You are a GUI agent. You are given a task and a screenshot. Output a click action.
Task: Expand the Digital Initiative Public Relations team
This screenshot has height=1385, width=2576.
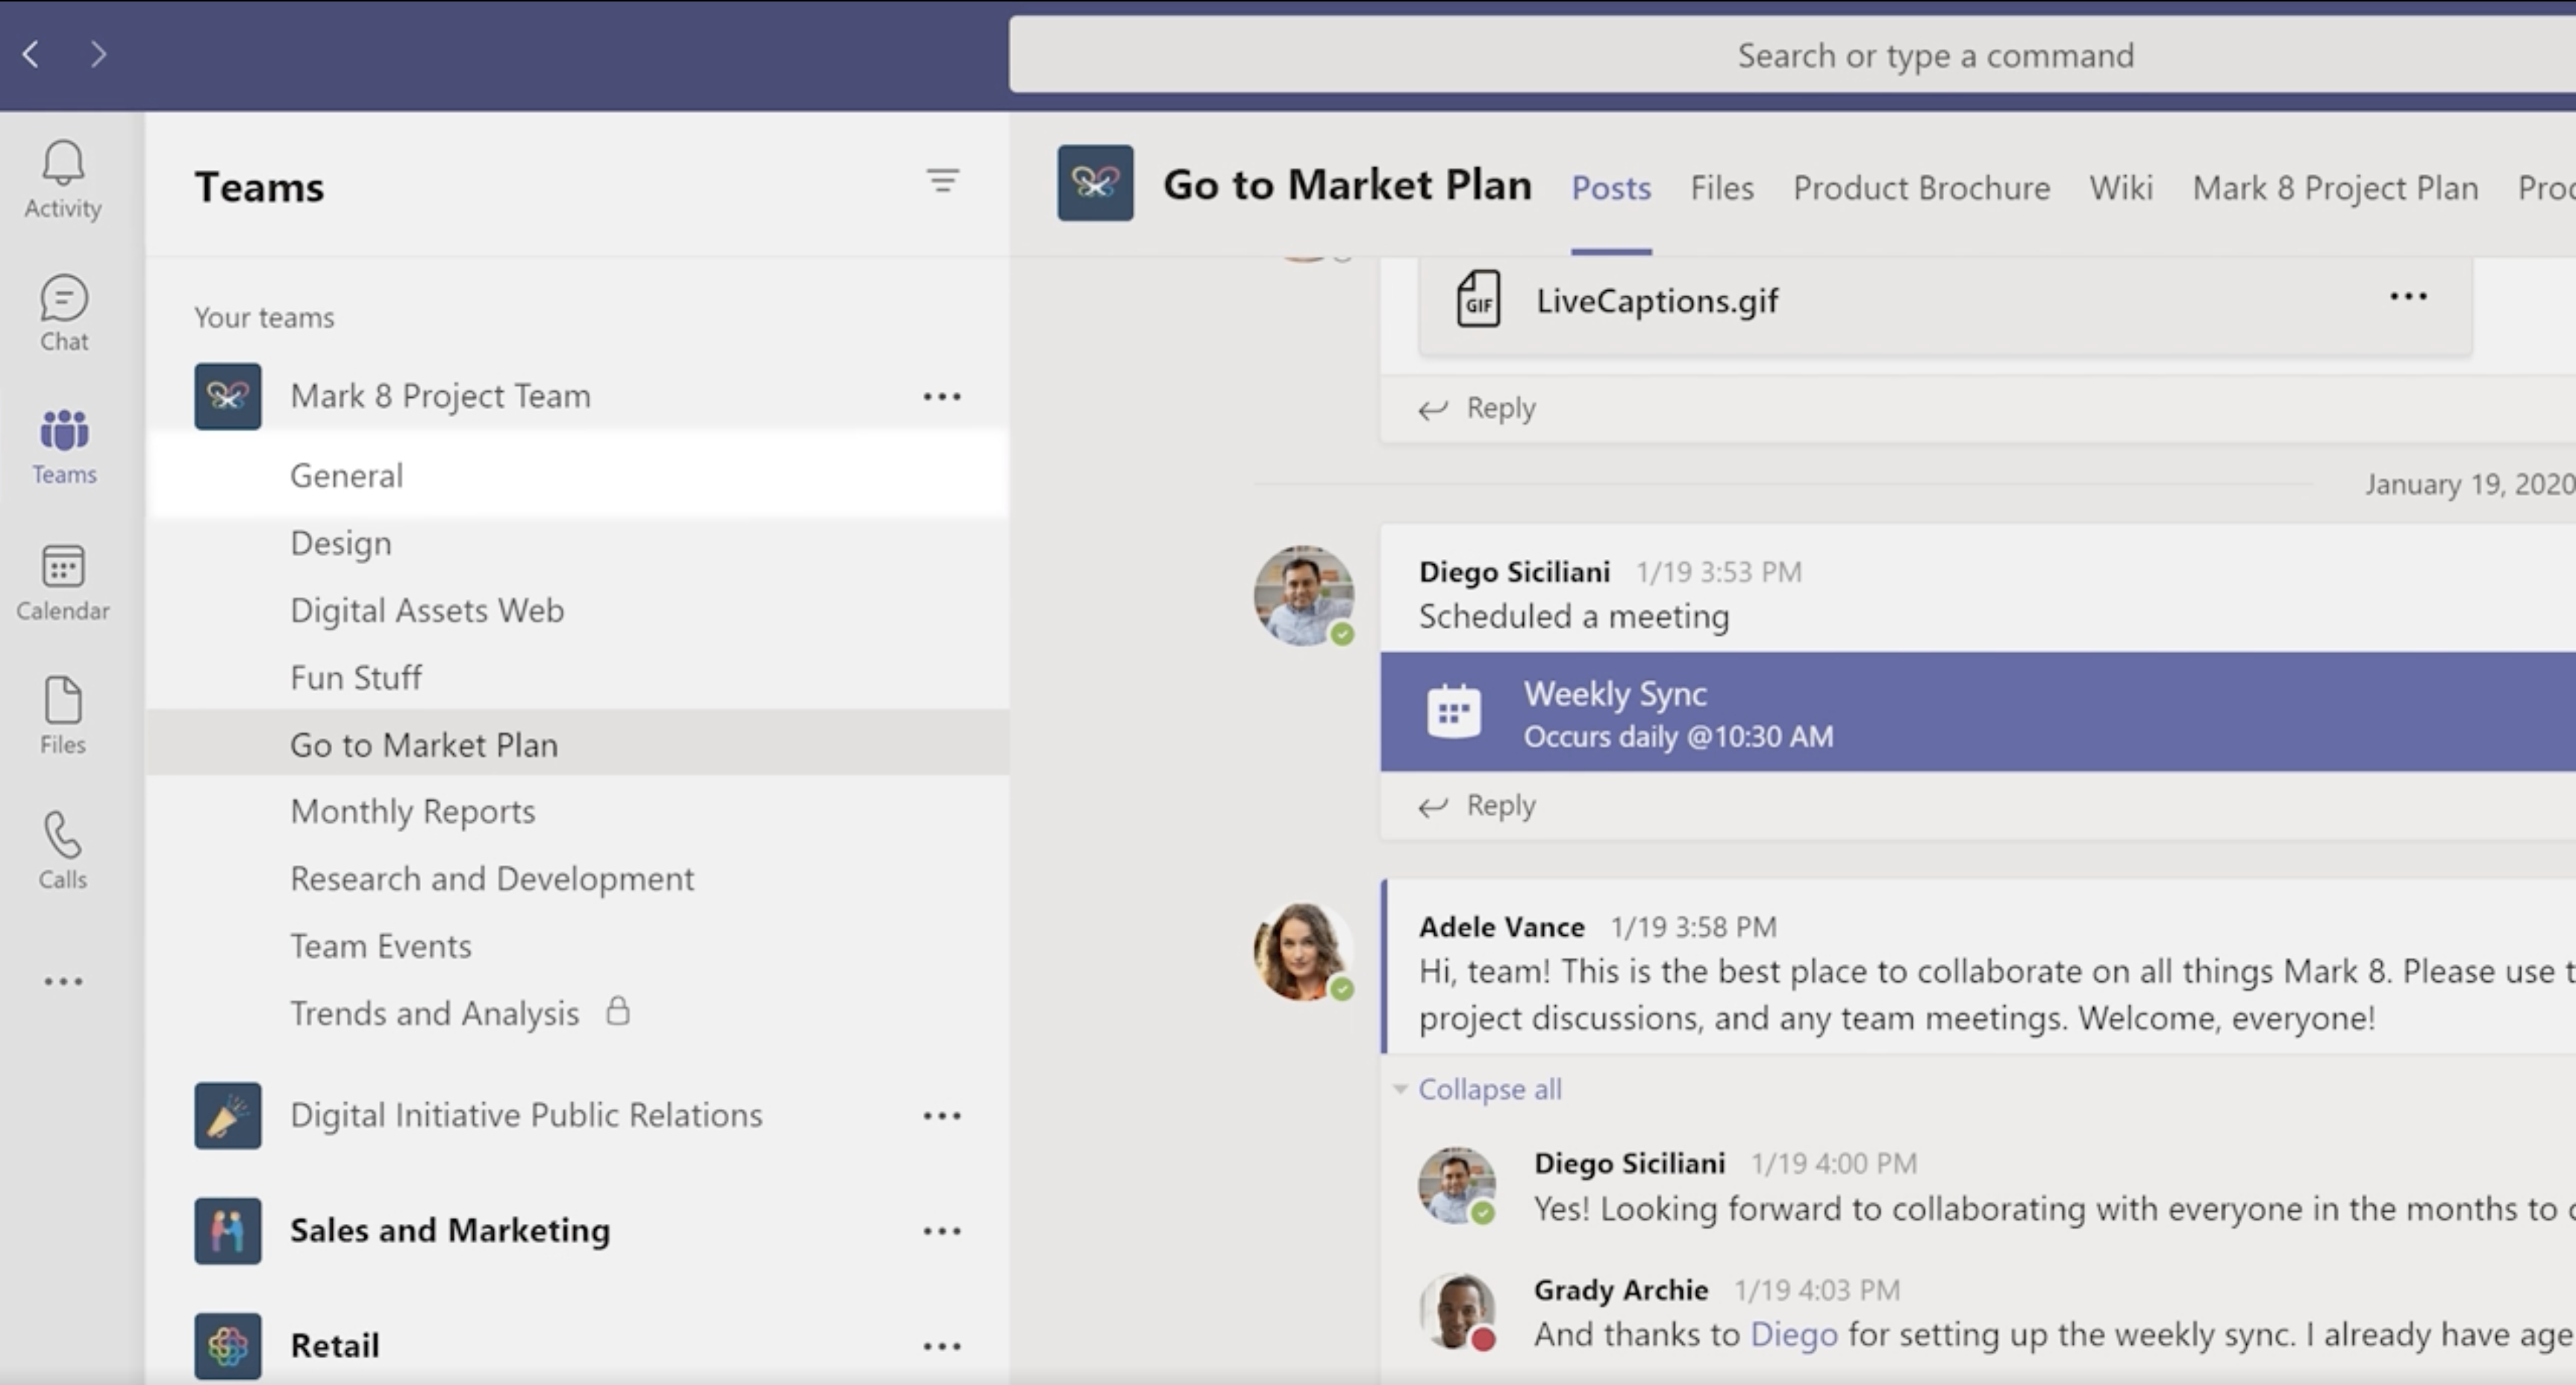pyautogui.click(x=526, y=1115)
